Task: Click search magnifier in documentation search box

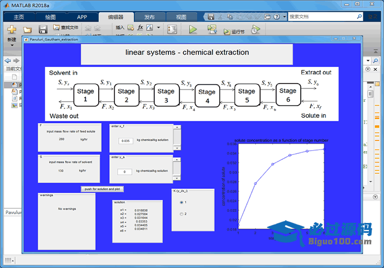Action: click(359, 17)
